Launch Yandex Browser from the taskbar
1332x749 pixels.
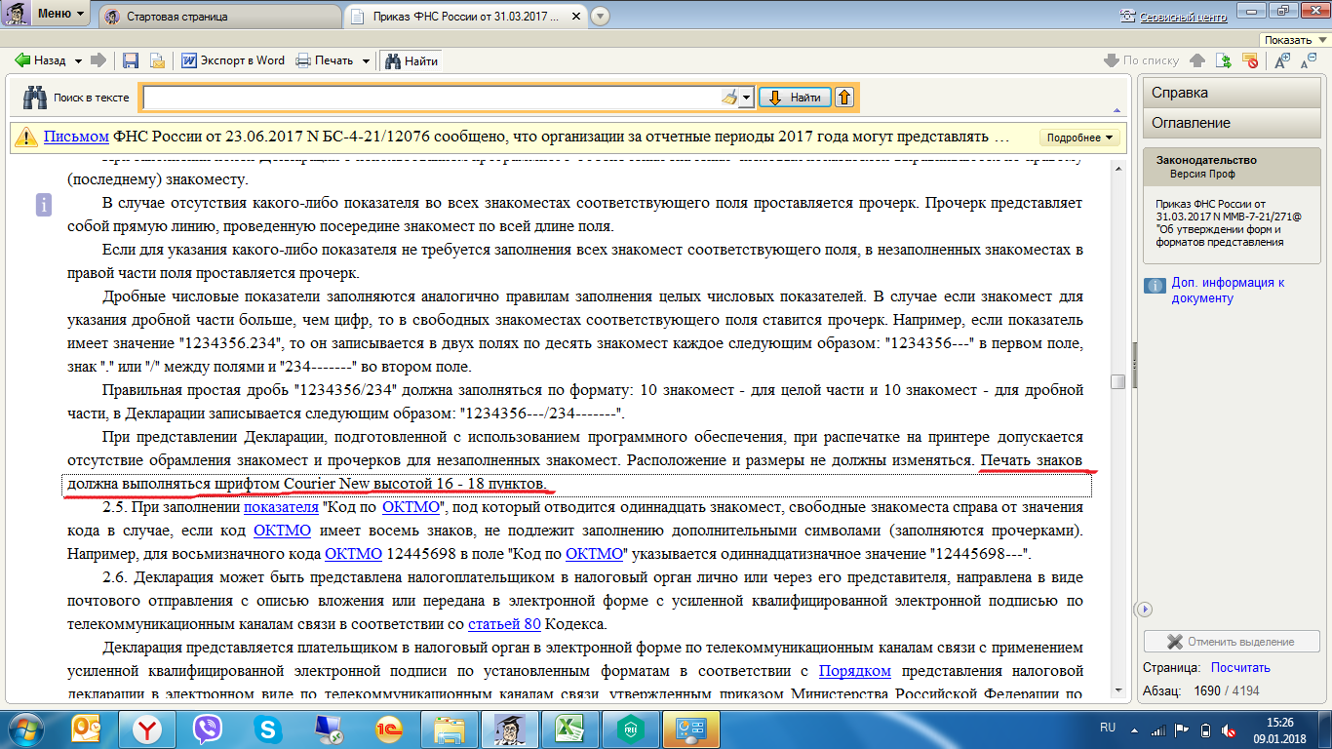(x=147, y=729)
